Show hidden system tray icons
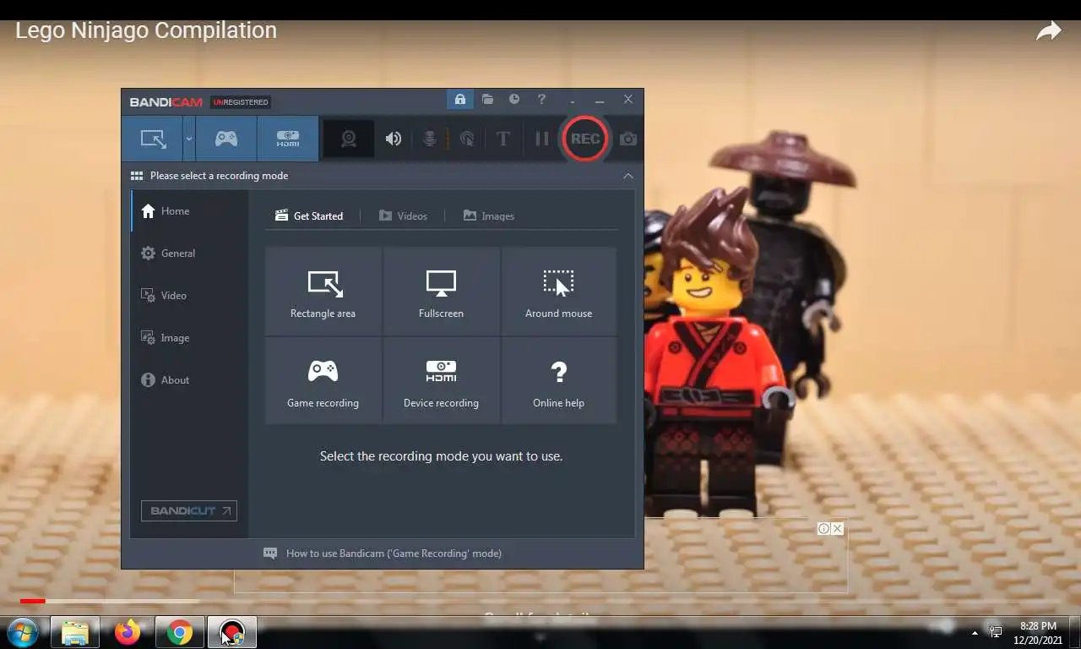1081x649 pixels. coord(975,633)
